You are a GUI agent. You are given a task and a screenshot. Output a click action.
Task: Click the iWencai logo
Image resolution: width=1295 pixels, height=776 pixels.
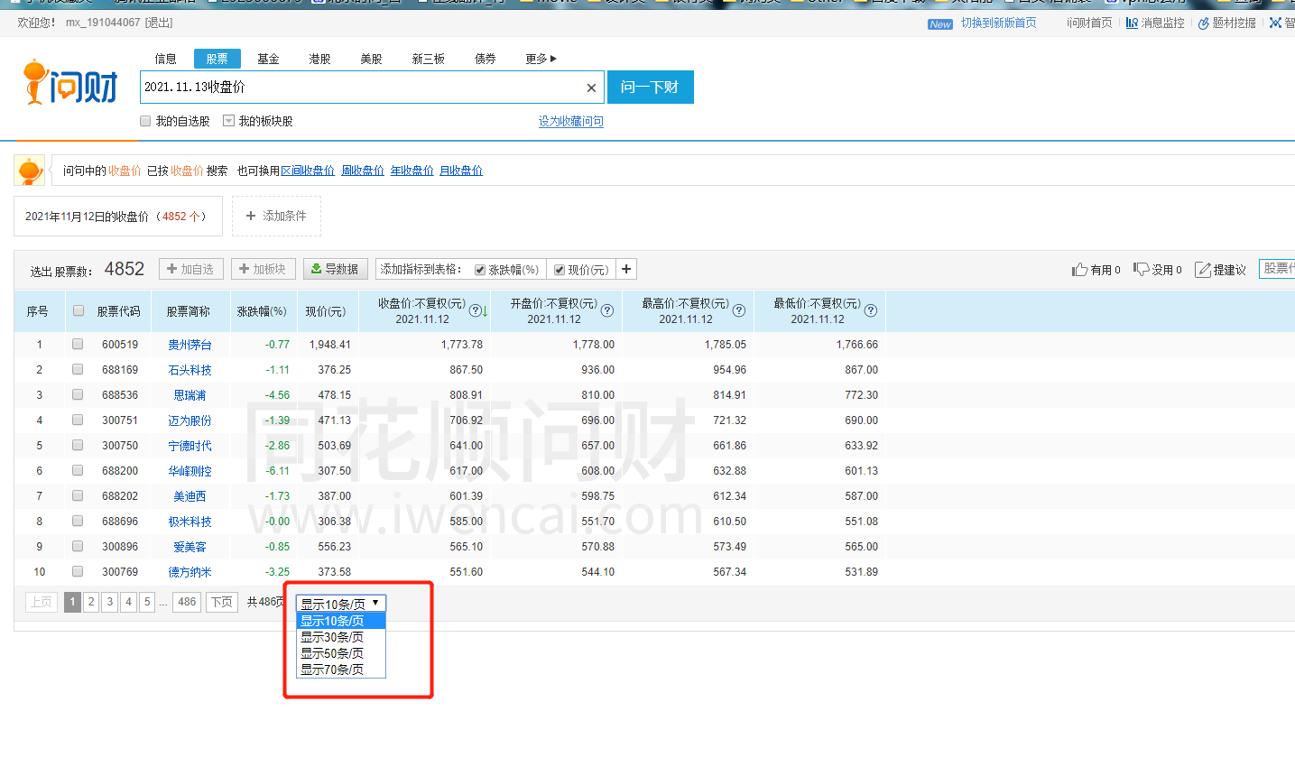pos(71,84)
